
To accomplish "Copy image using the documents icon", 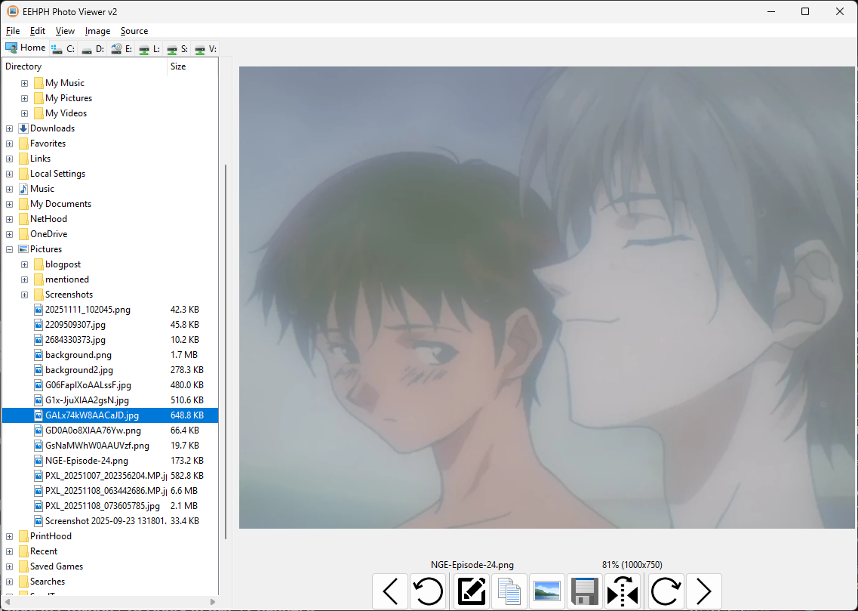I will (509, 591).
